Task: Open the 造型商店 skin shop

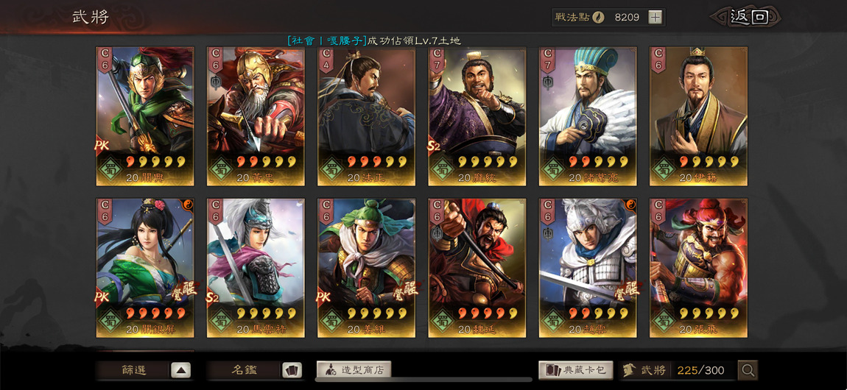Action: coord(354,370)
